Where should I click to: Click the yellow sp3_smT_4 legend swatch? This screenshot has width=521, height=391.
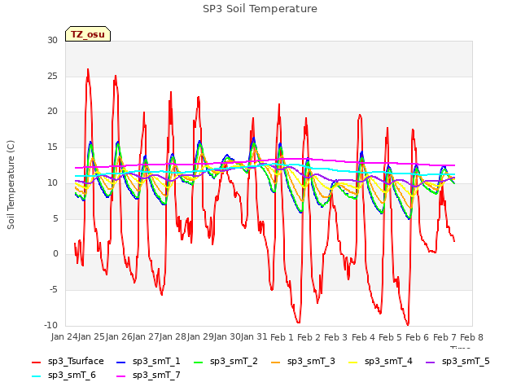[352, 362]
